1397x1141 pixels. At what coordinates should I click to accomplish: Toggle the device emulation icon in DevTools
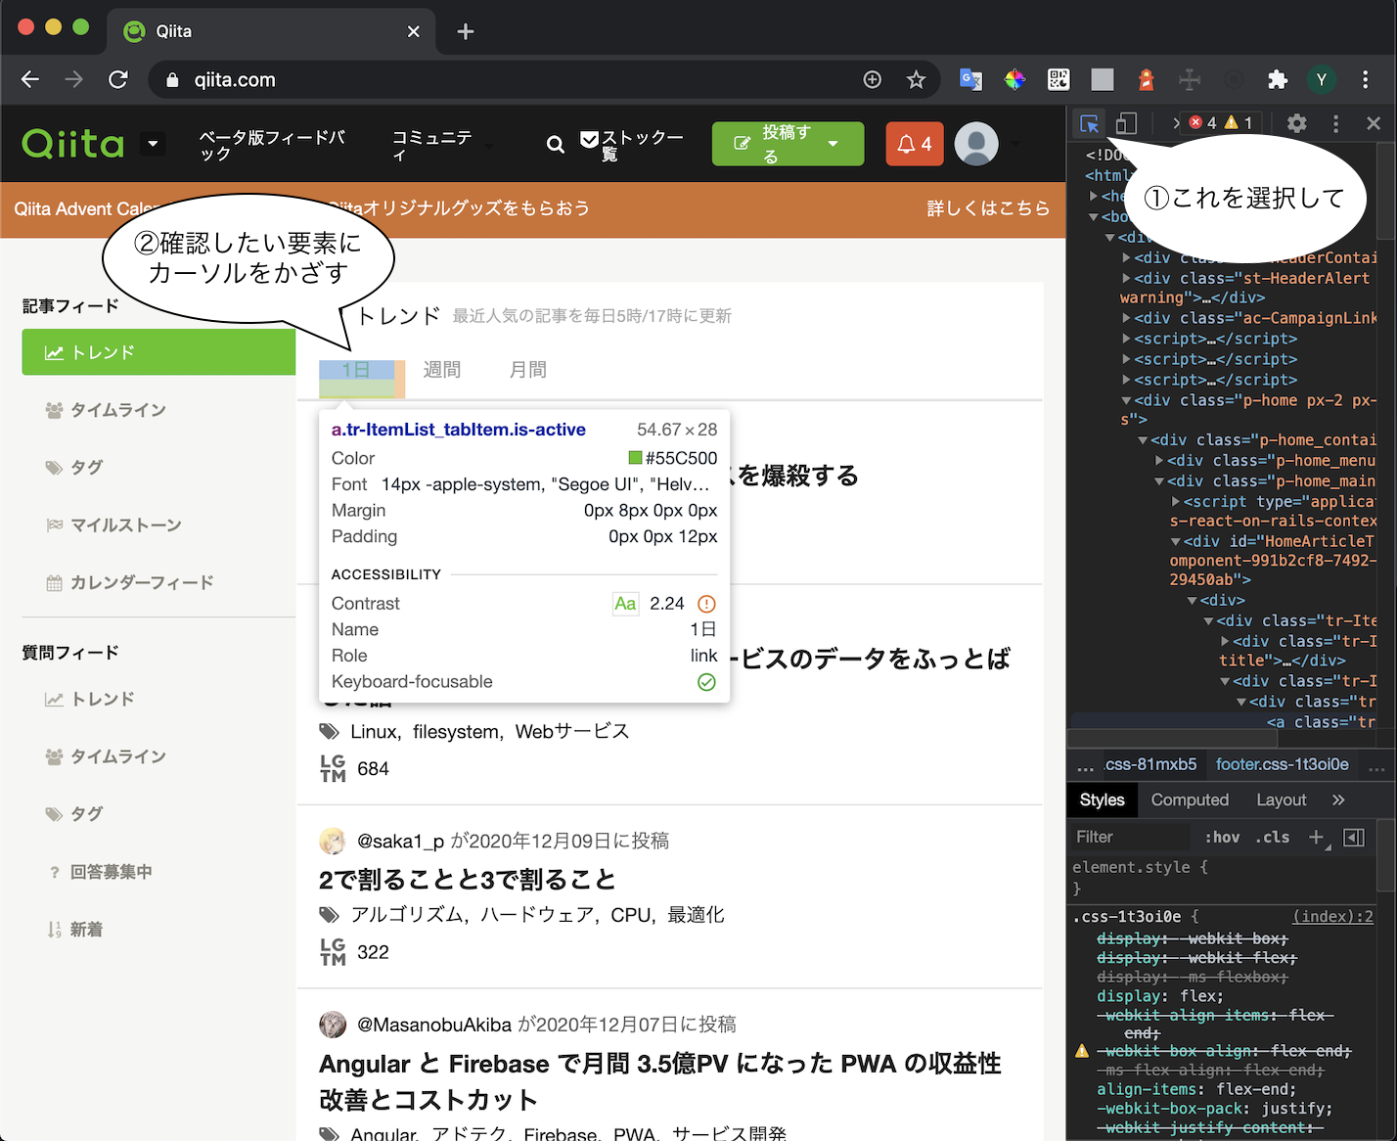pyautogui.click(x=1126, y=123)
